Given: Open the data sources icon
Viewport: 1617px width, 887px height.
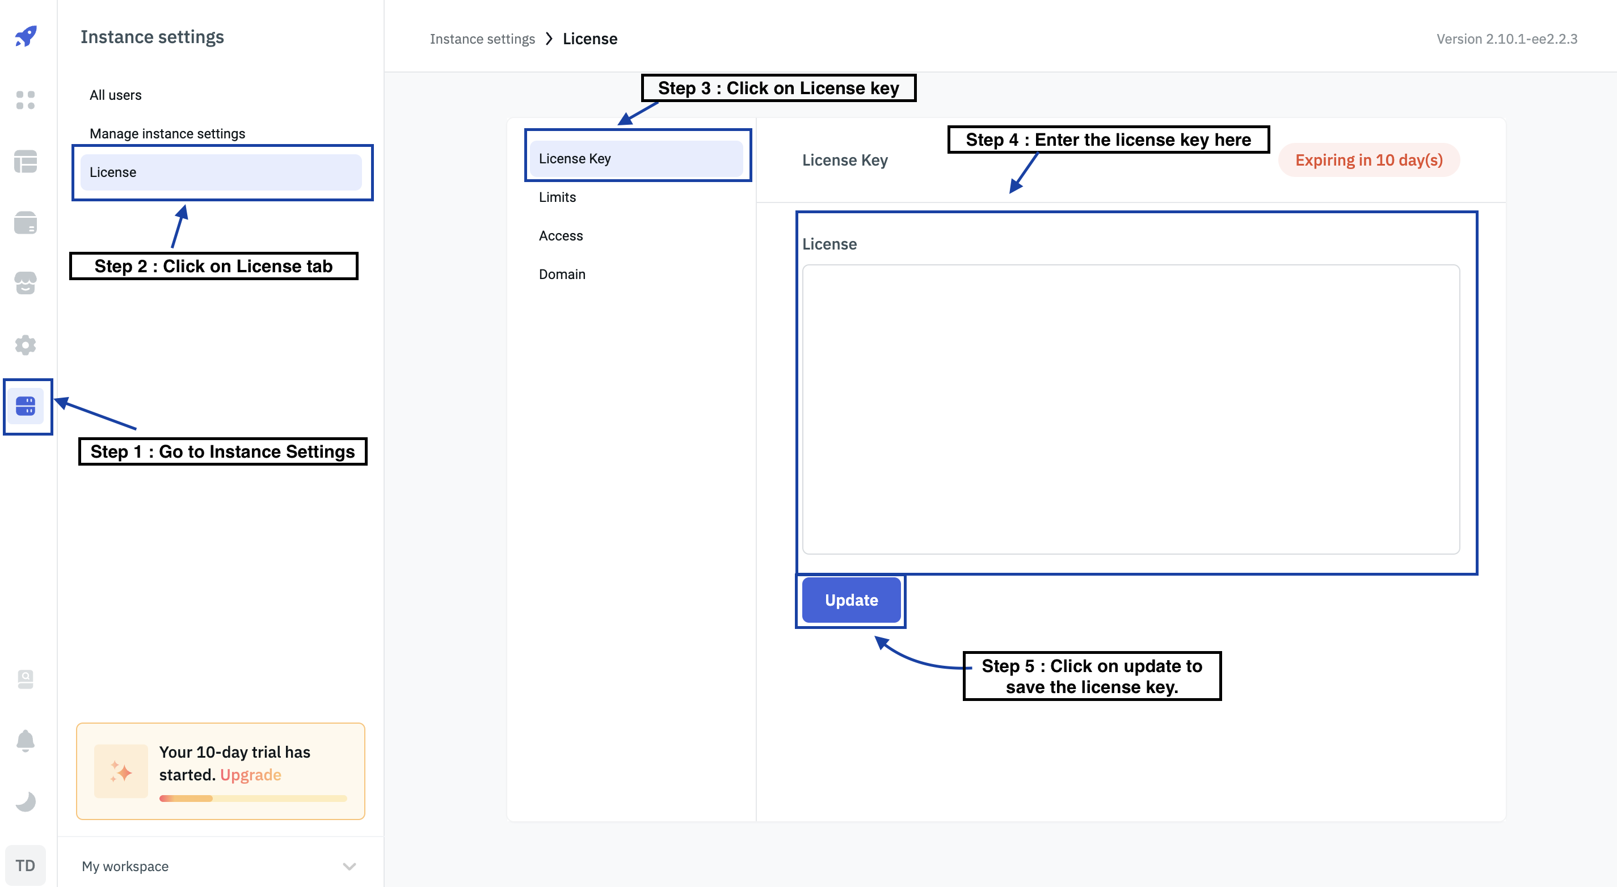Looking at the screenshot, I should [26, 223].
